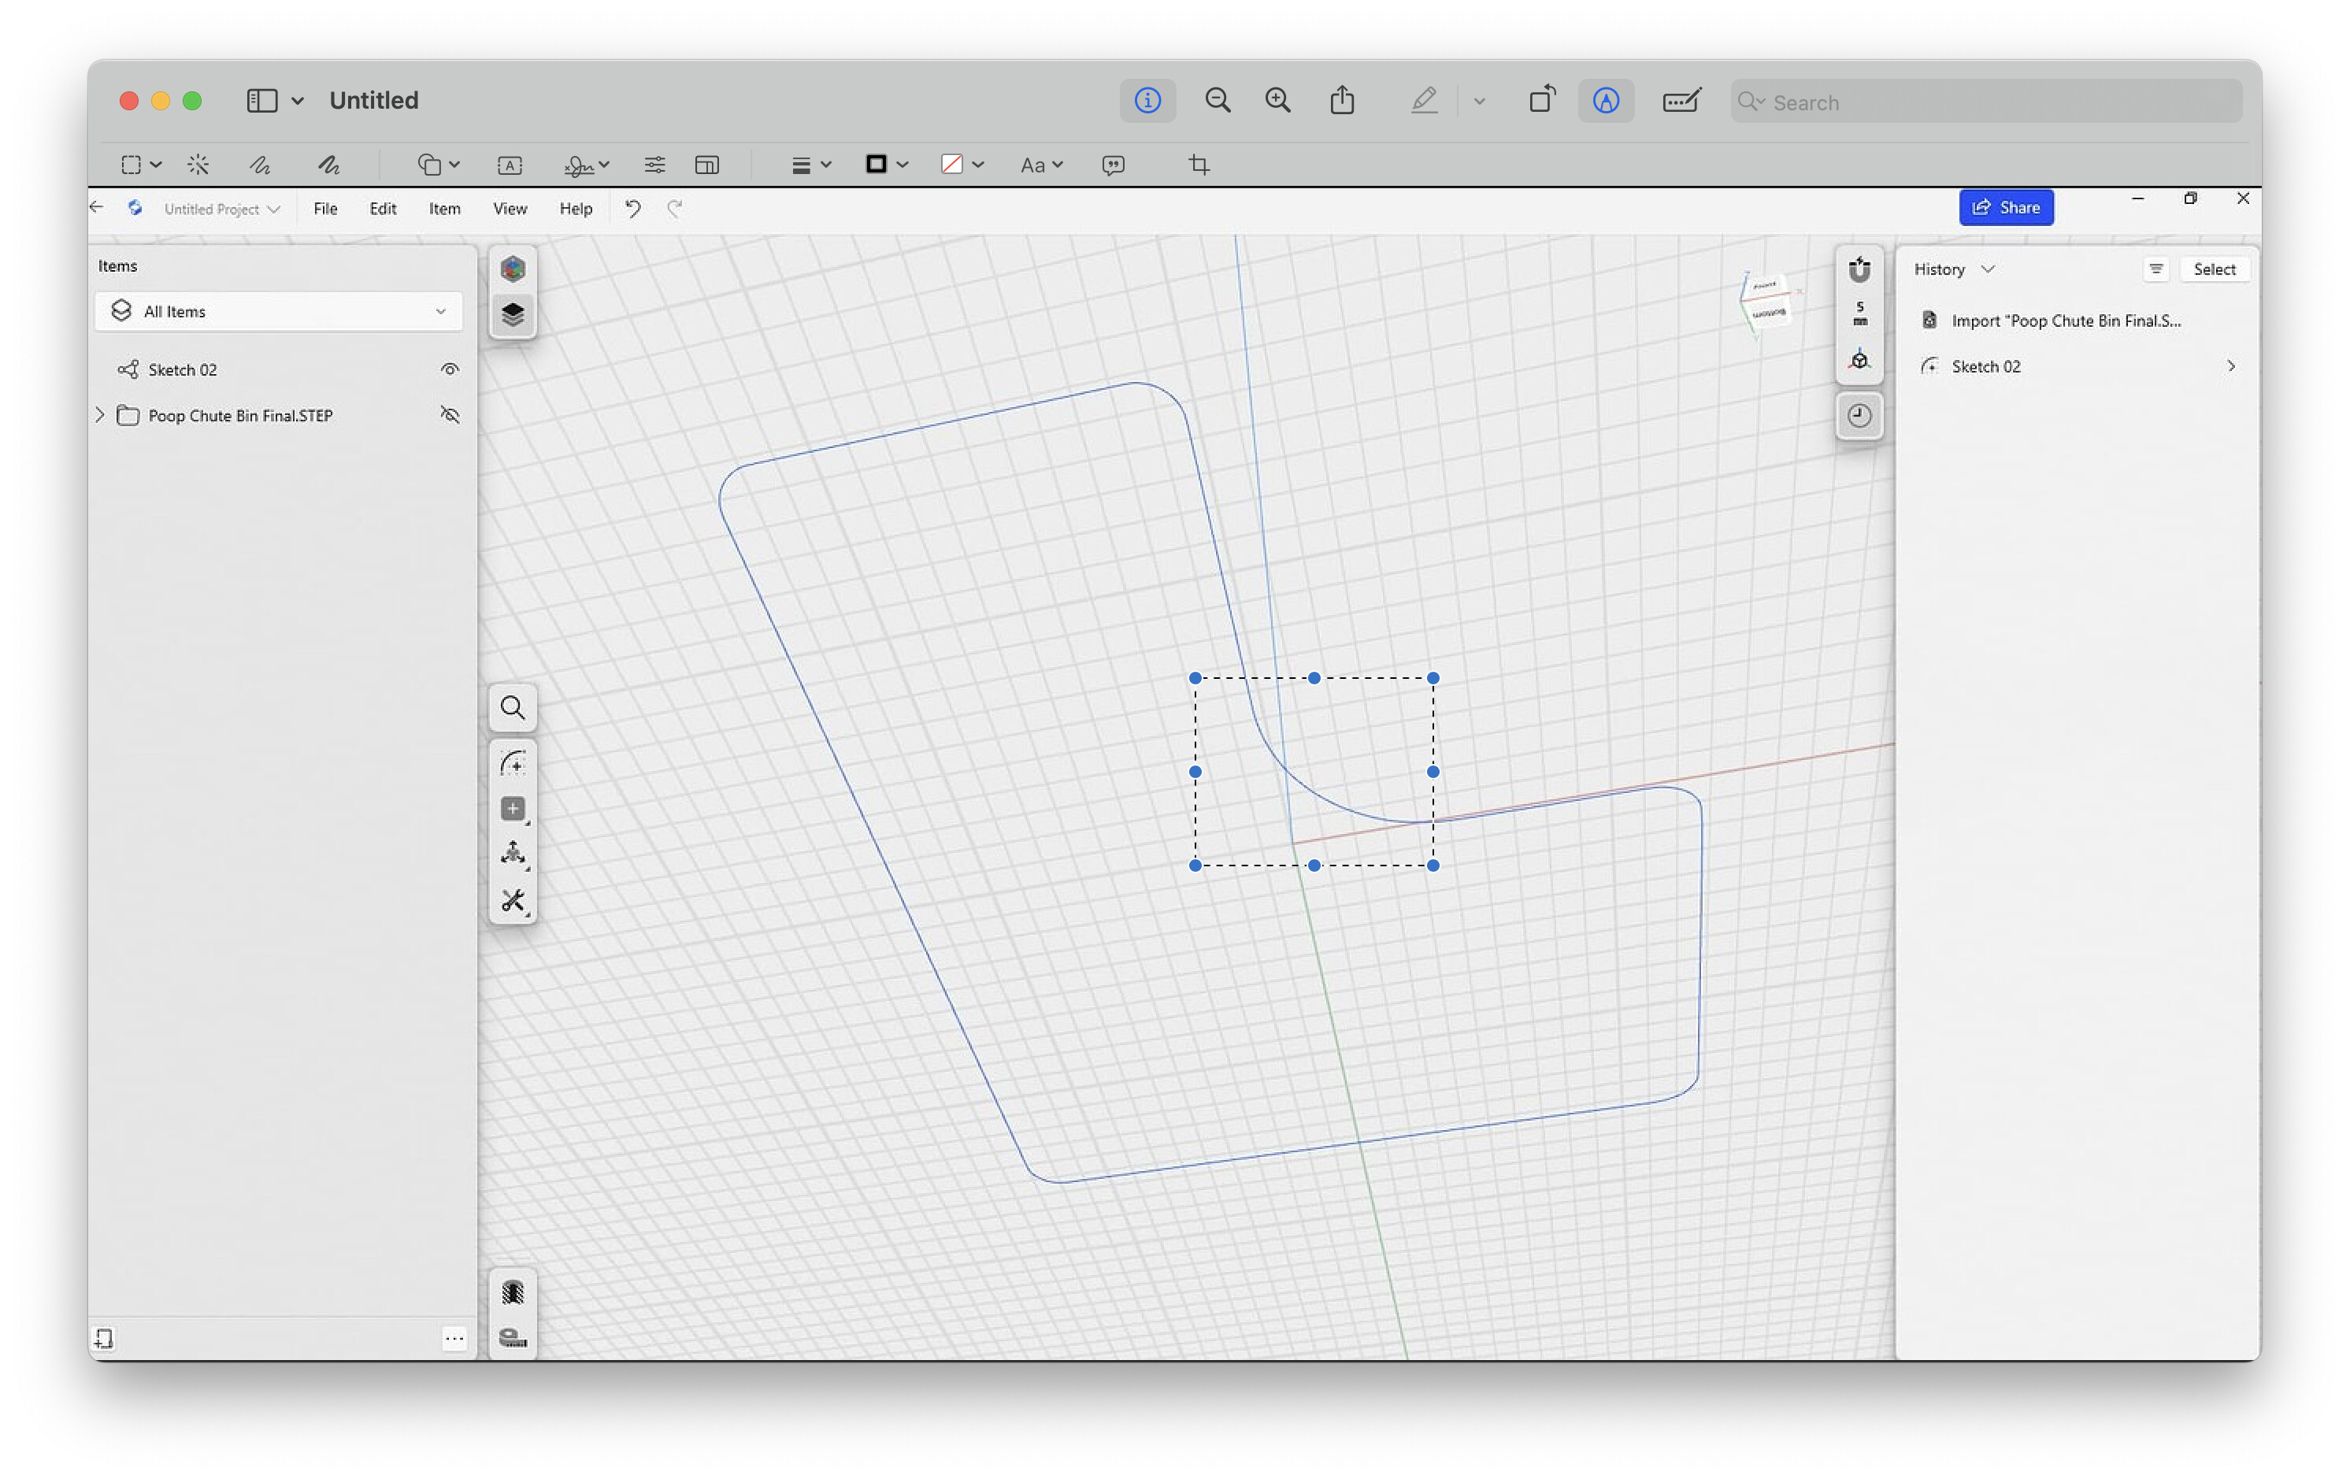Click the top-middle handle of the selection box

coord(1314,679)
